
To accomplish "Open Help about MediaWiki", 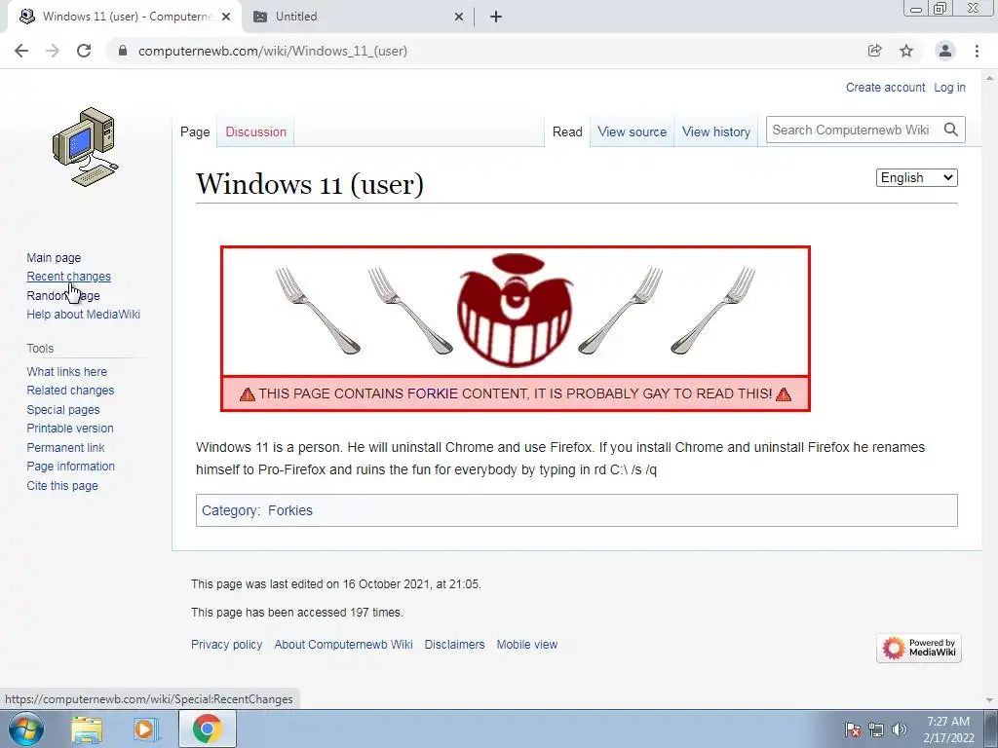I will coord(84,315).
